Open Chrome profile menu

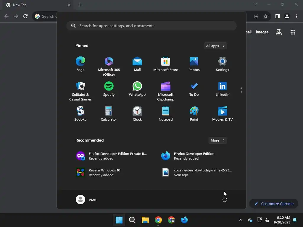(x=287, y=17)
